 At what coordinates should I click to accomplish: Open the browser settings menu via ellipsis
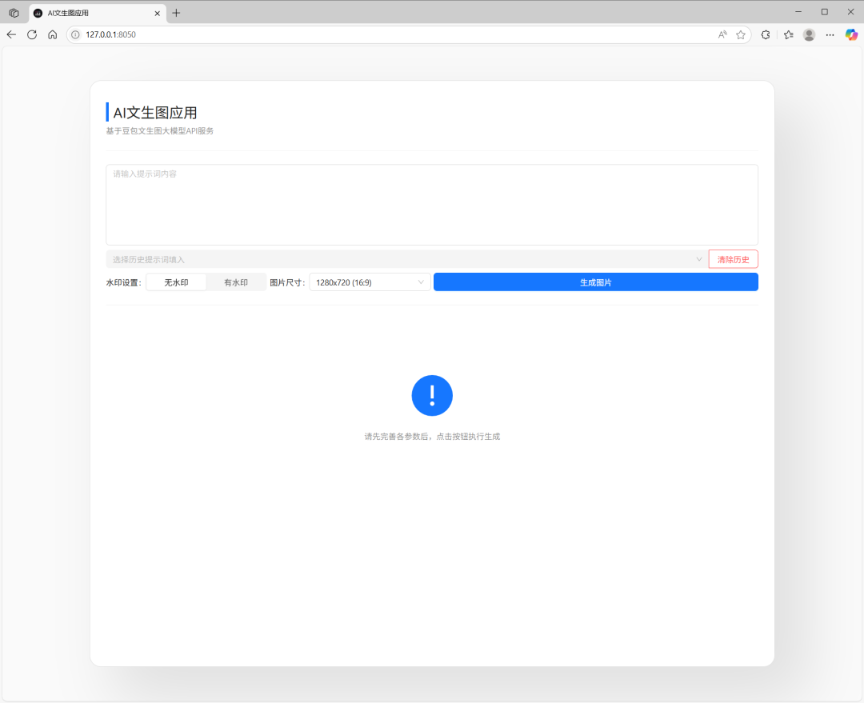[830, 34]
